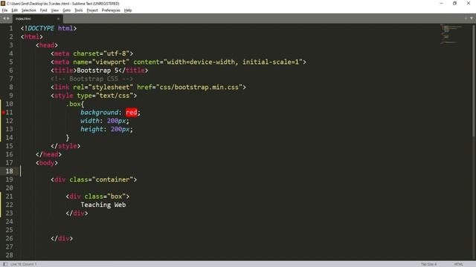The image size is (476, 267).
Task: Click the div class="container" line
Action: coord(94,179)
